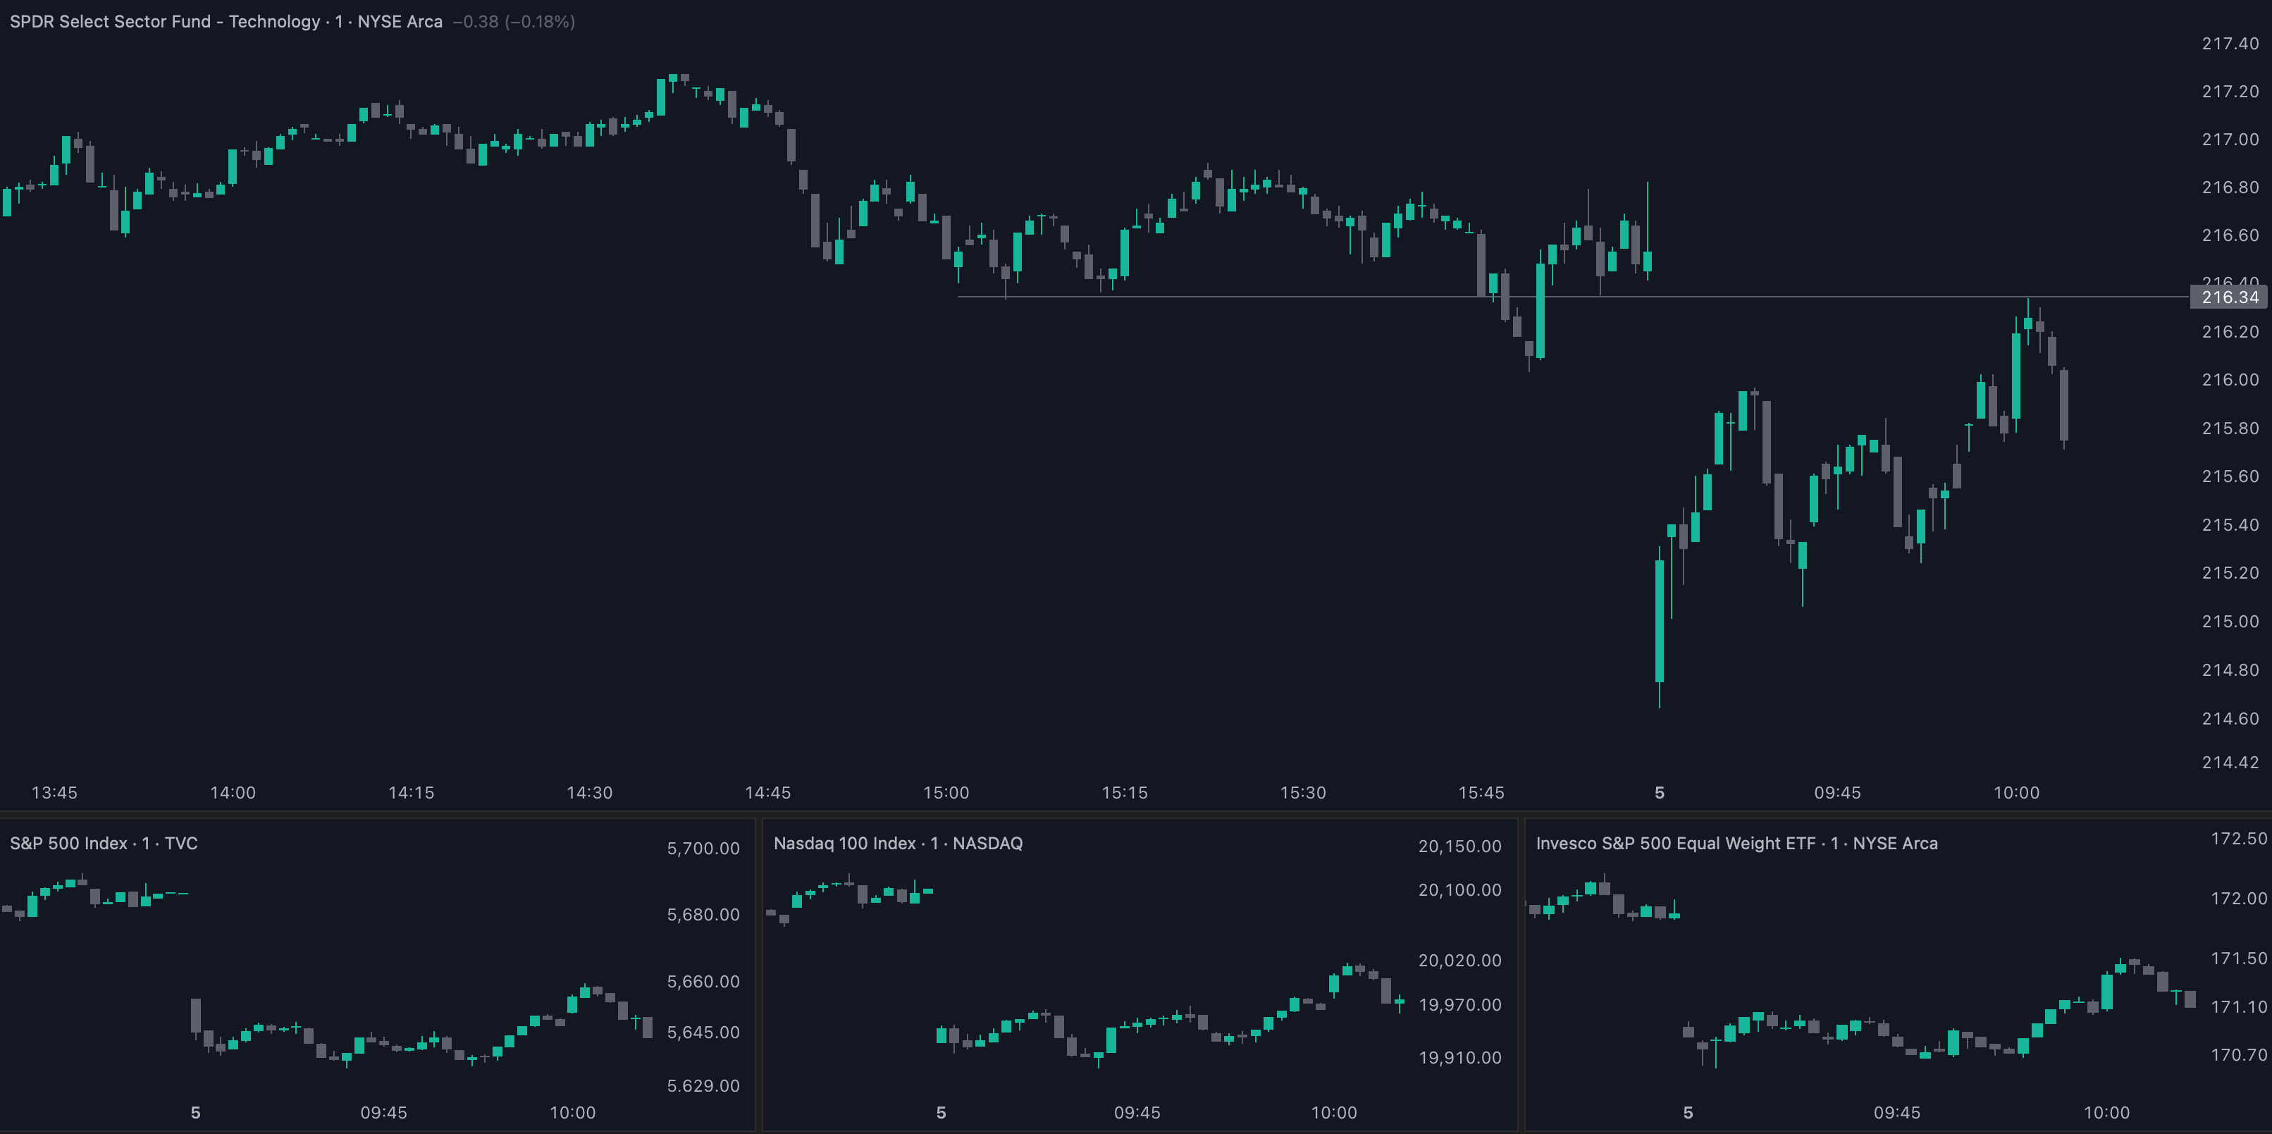2272x1134 pixels.
Task: Click the 215.00 price axis label
Action: 2230,621
